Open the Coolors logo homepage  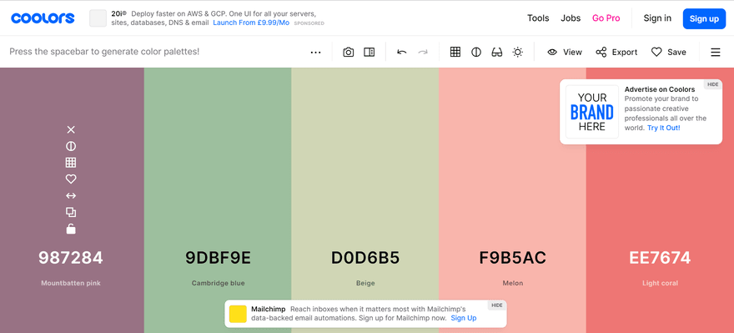point(43,18)
